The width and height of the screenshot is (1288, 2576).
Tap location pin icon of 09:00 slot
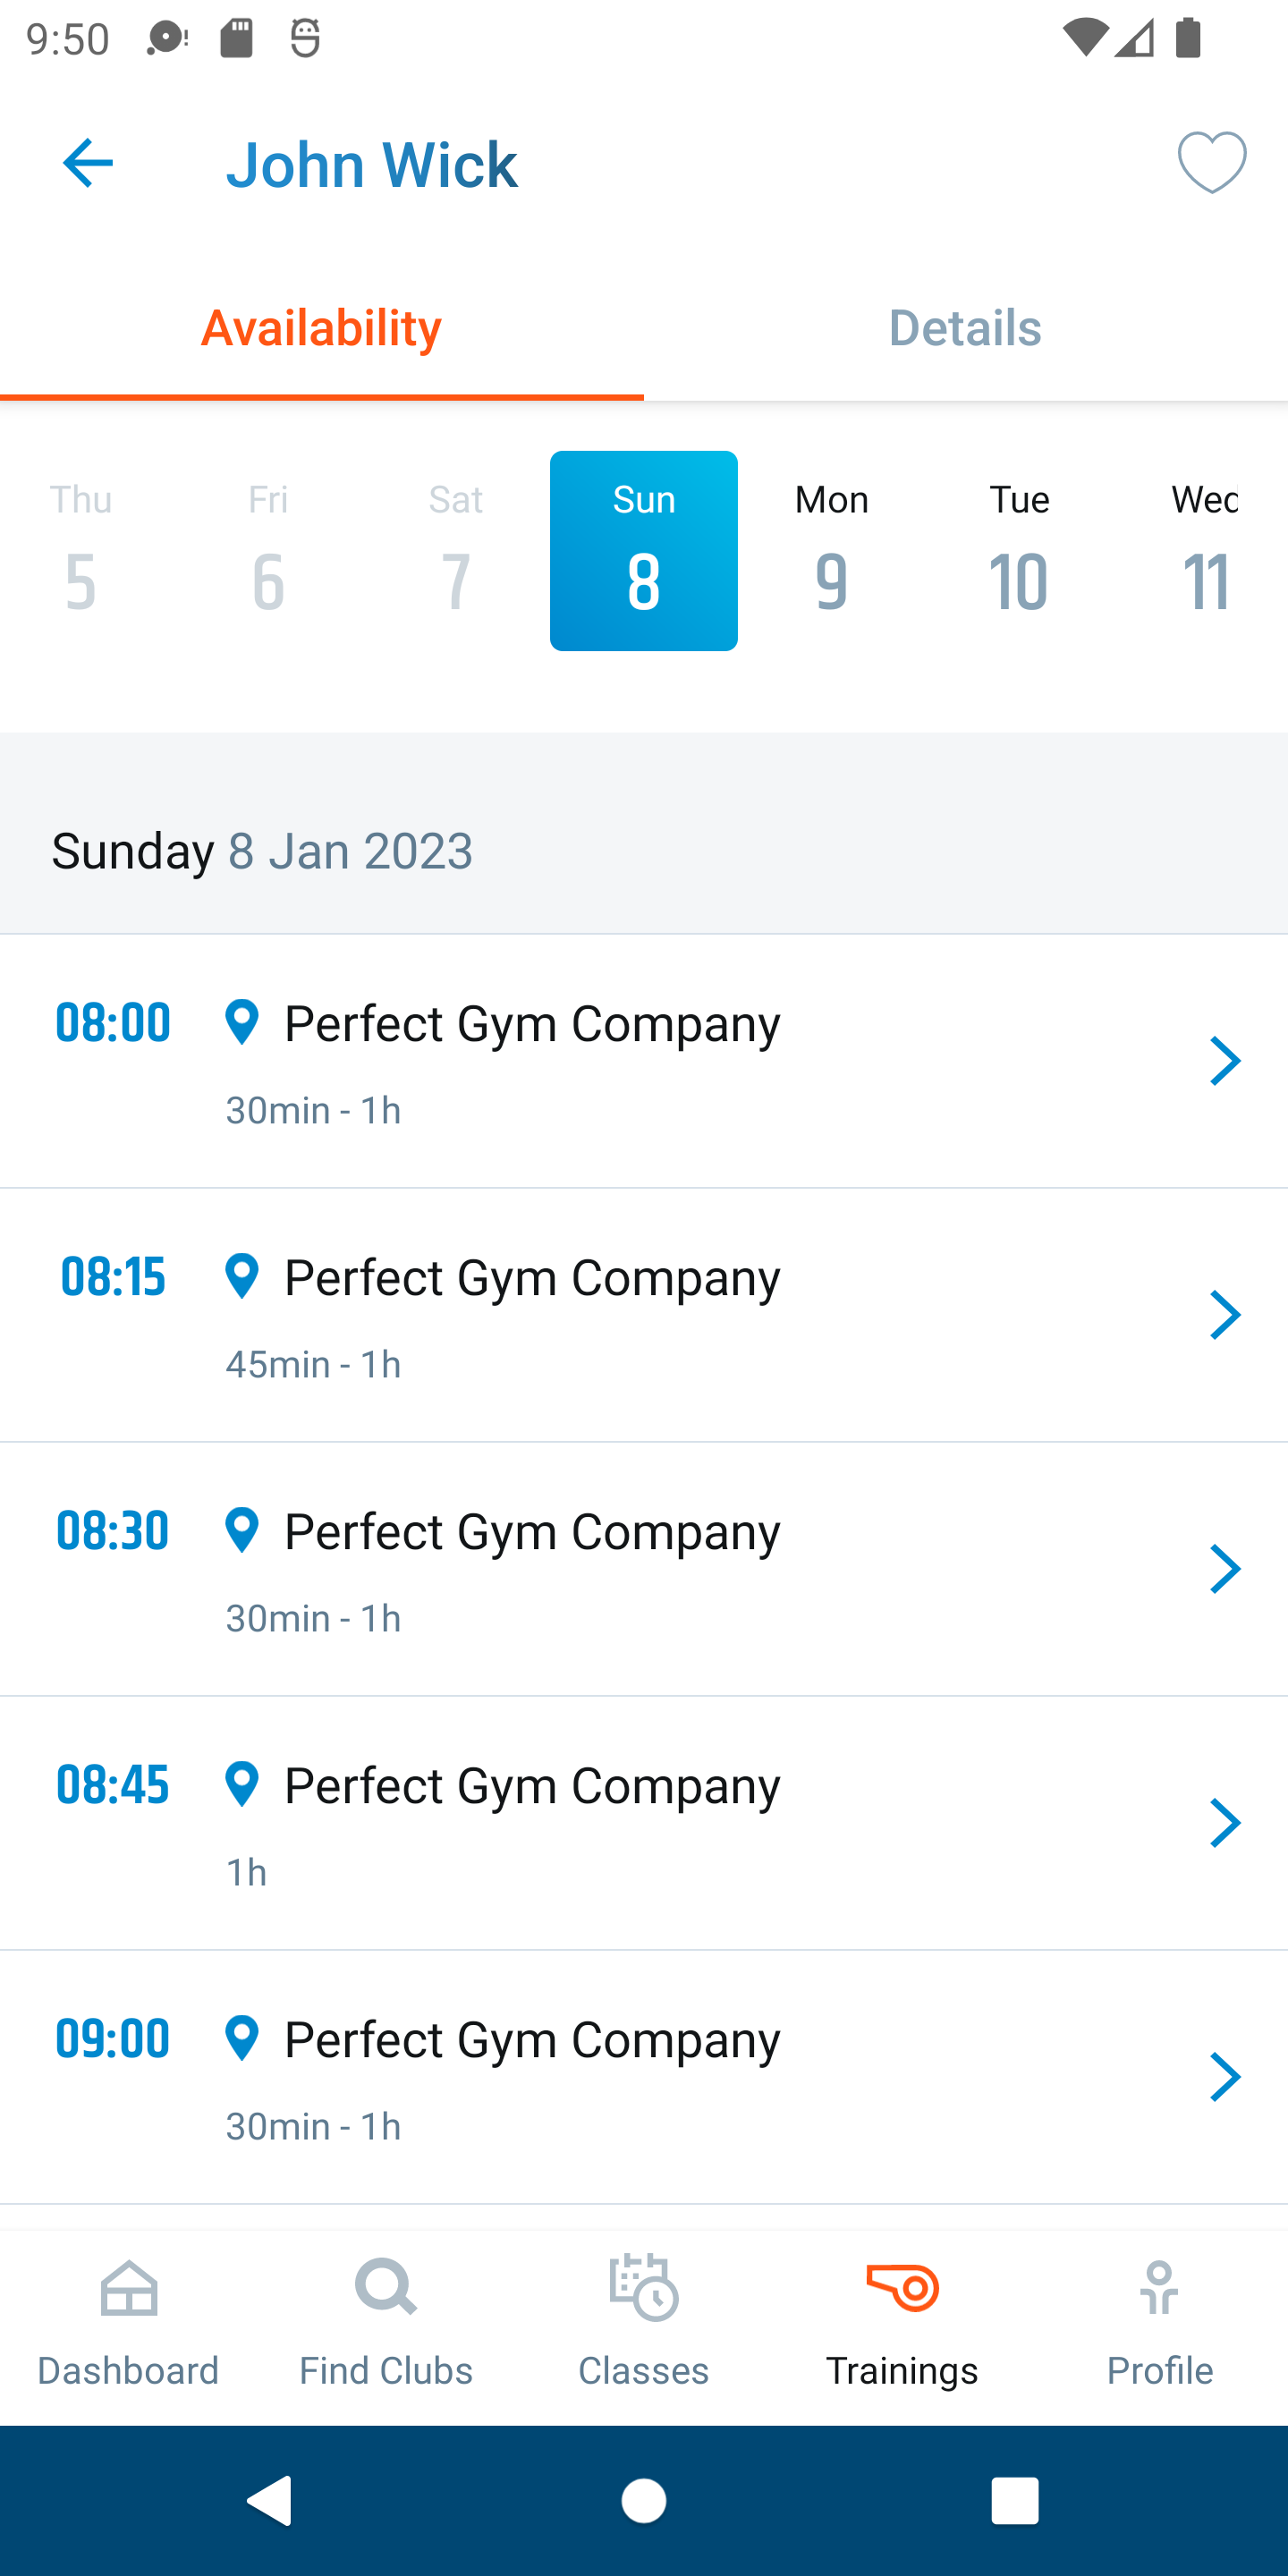click(242, 2038)
